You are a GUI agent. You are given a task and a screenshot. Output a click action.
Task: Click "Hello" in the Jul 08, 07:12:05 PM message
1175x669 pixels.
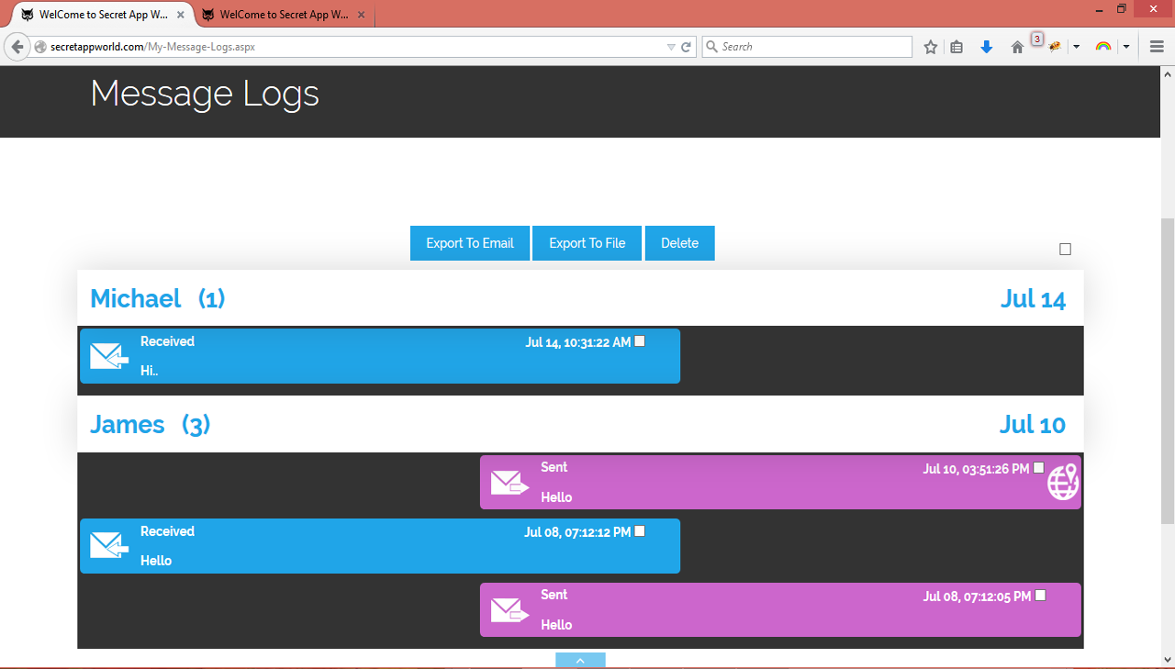point(556,625)
